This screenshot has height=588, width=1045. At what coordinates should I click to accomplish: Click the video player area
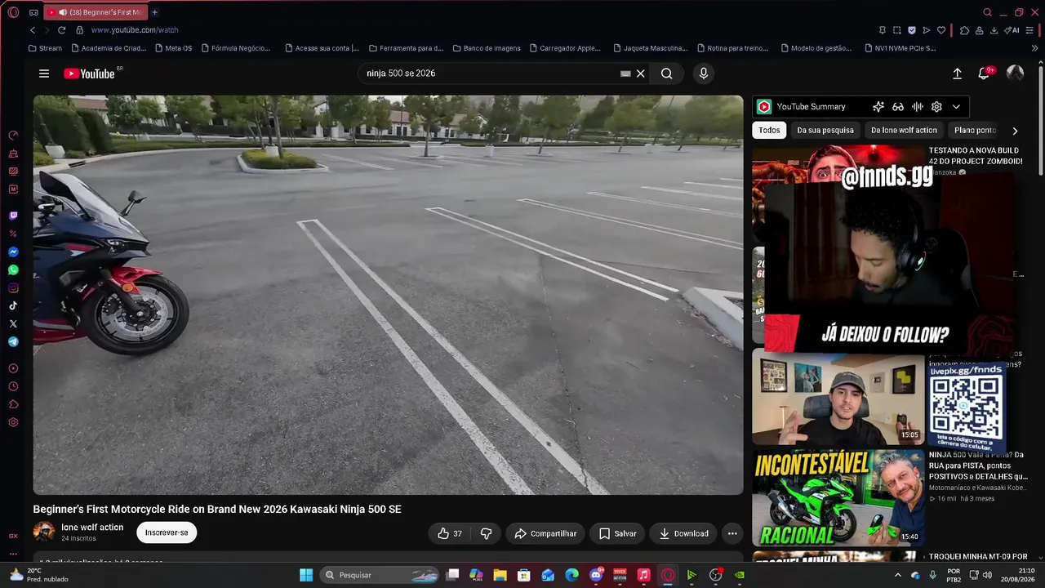pos(389,295)
